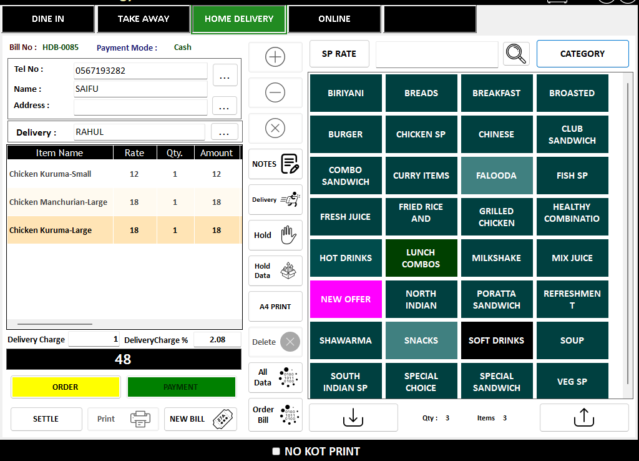639x461 pixels.
Task: Open the BROASTED category
Action: 572,93
